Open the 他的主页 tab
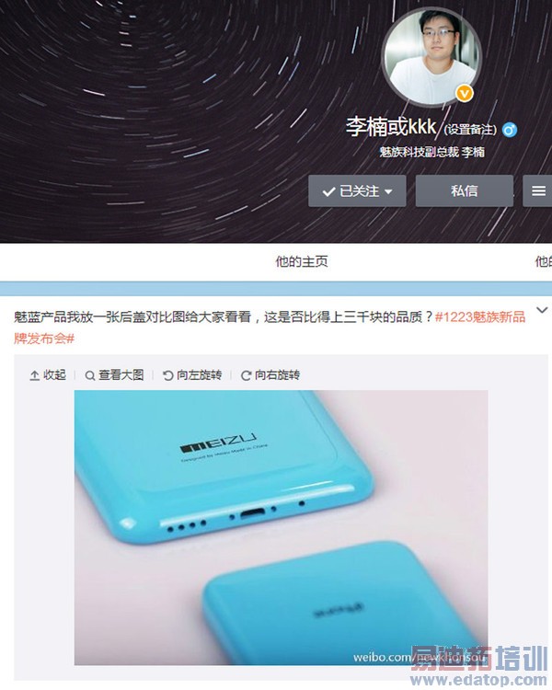This screenshot has width=552, height=690. click(x=302, y=262)
